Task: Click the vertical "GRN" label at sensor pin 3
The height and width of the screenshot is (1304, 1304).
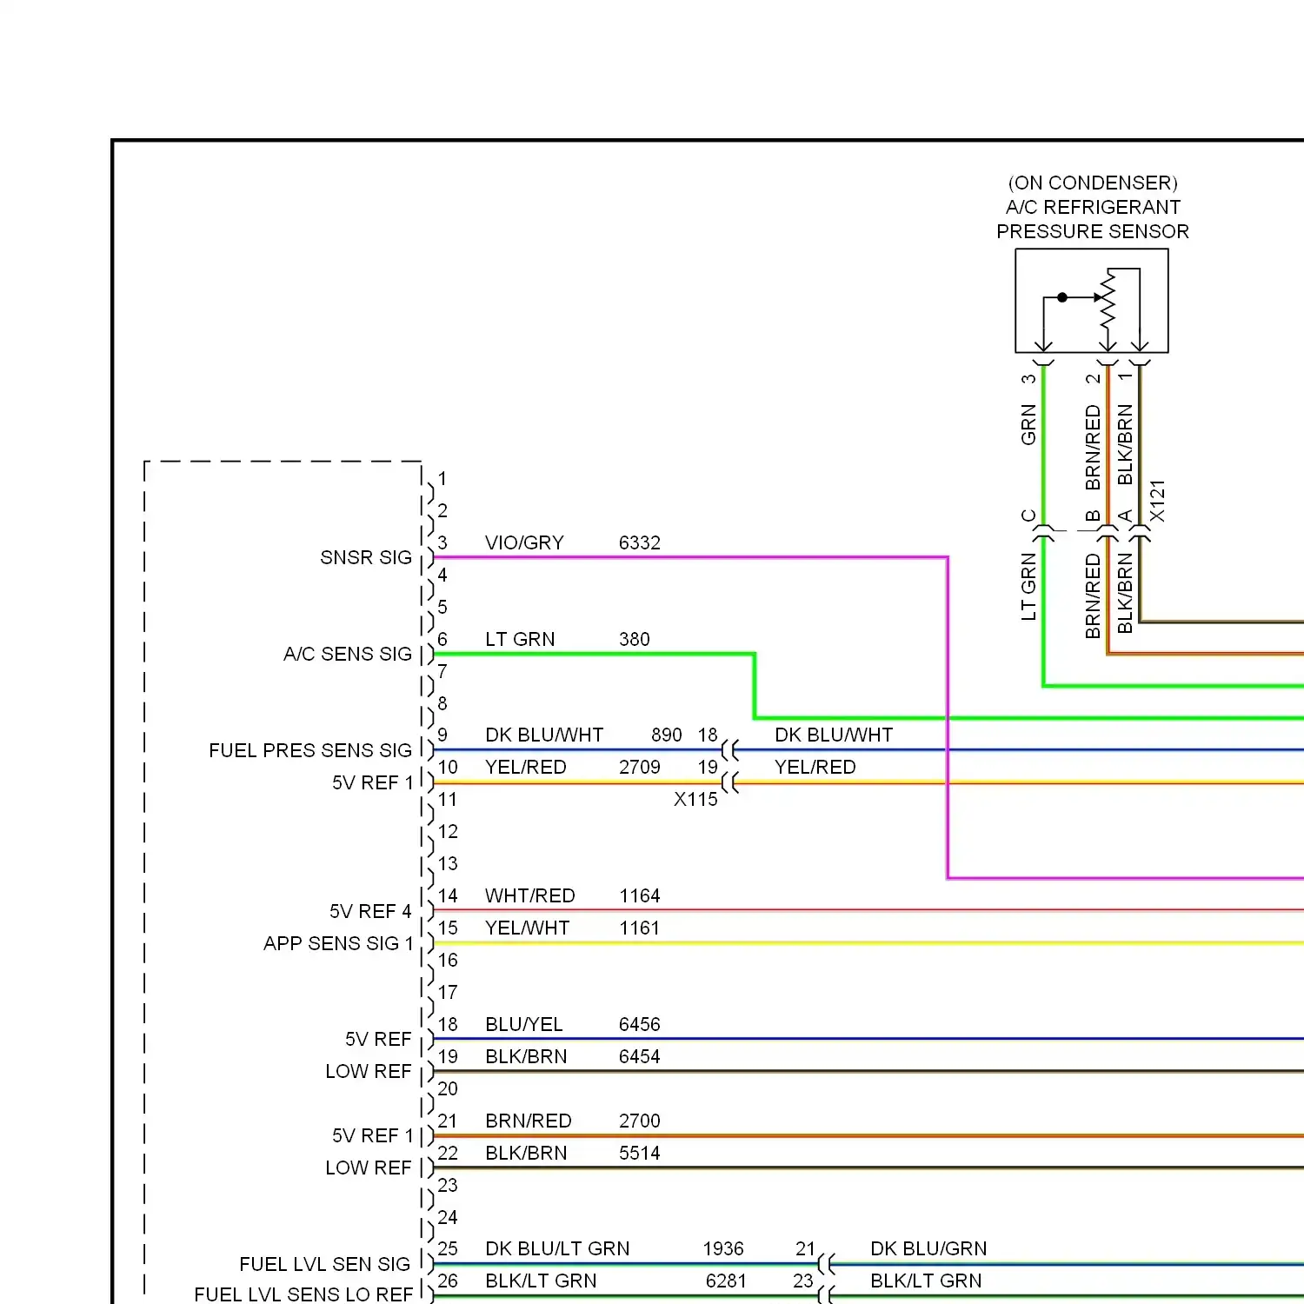Action: point(1028,424)
